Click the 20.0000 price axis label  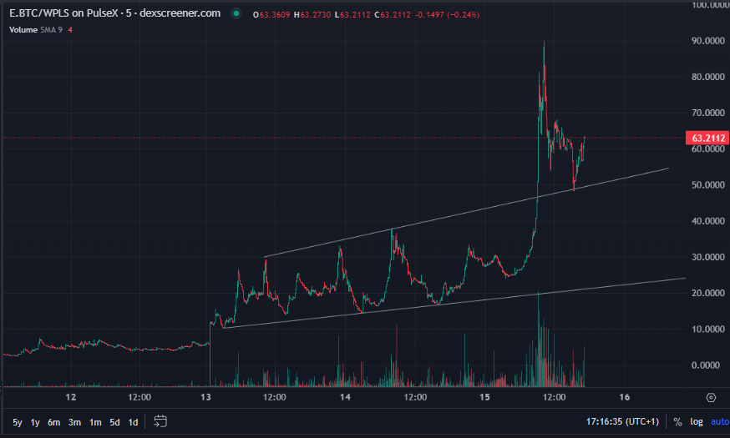click(x=708, y=293)
